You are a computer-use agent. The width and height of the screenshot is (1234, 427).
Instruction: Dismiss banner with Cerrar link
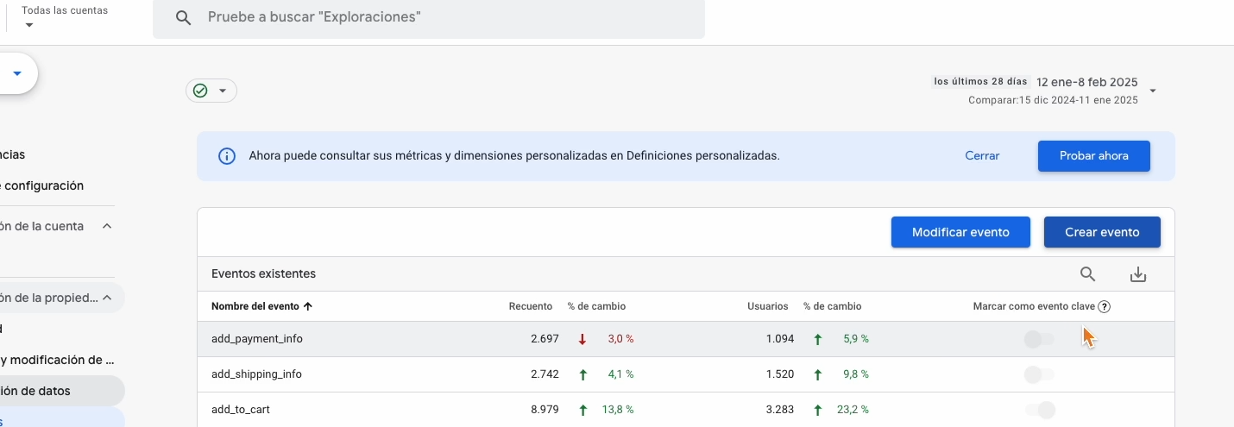tap(982, 156)
